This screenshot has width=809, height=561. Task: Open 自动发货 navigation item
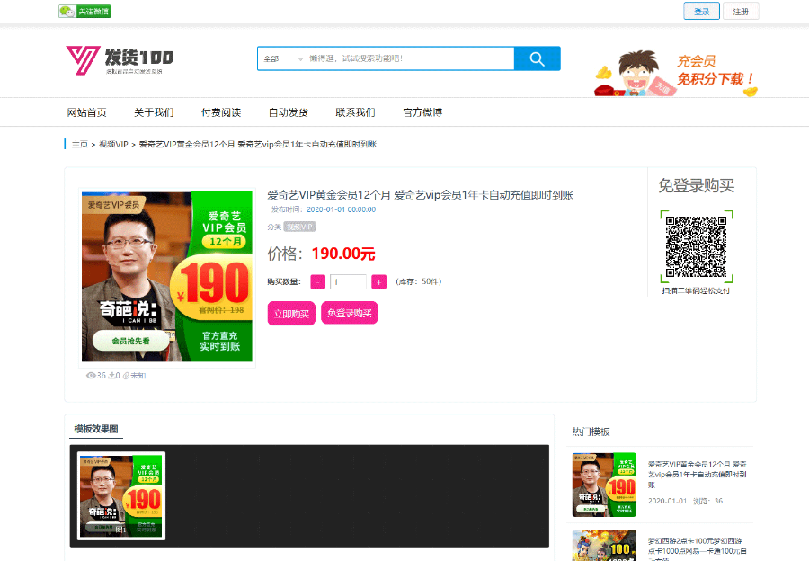[x=288, y=112]
